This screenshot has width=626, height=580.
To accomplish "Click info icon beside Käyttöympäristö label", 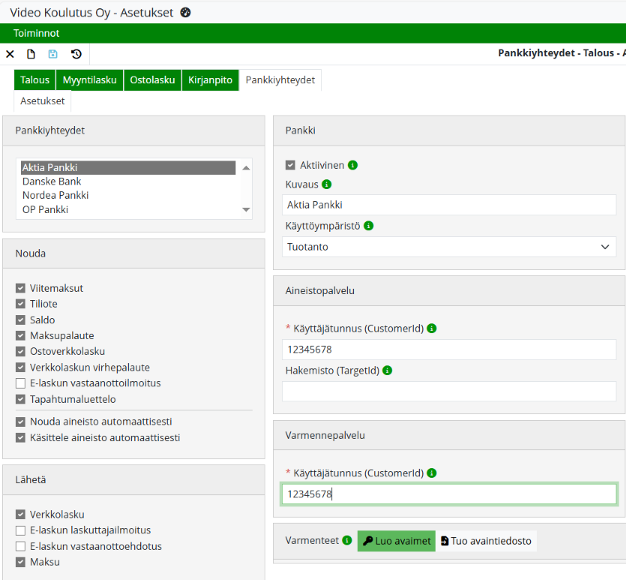I will pyautogui.click(x=369, y=225).
